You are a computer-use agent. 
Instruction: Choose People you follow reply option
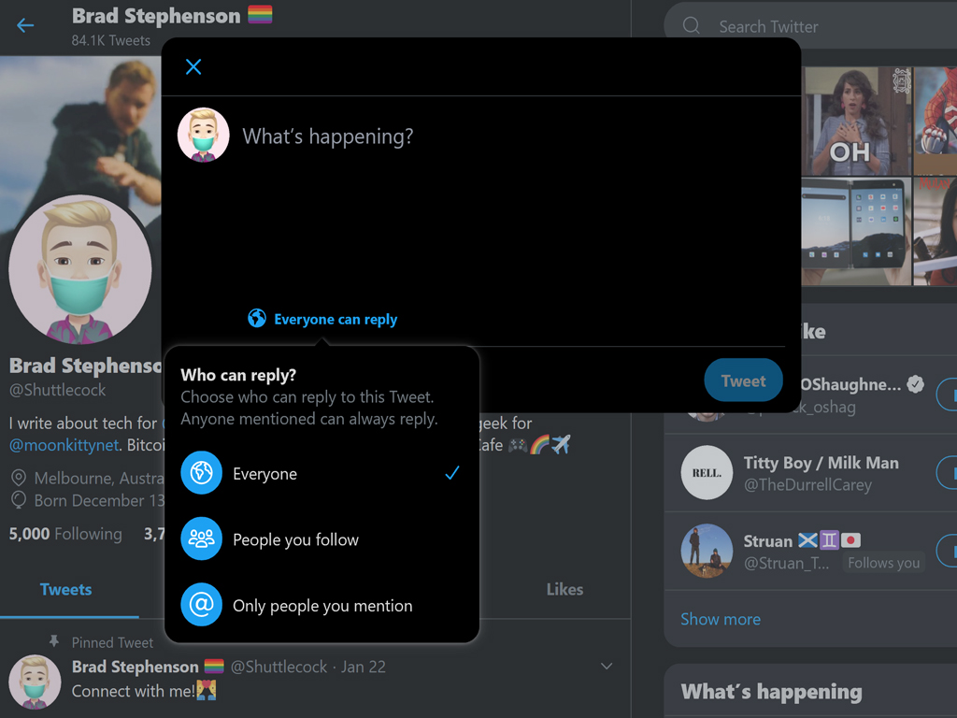295,539
